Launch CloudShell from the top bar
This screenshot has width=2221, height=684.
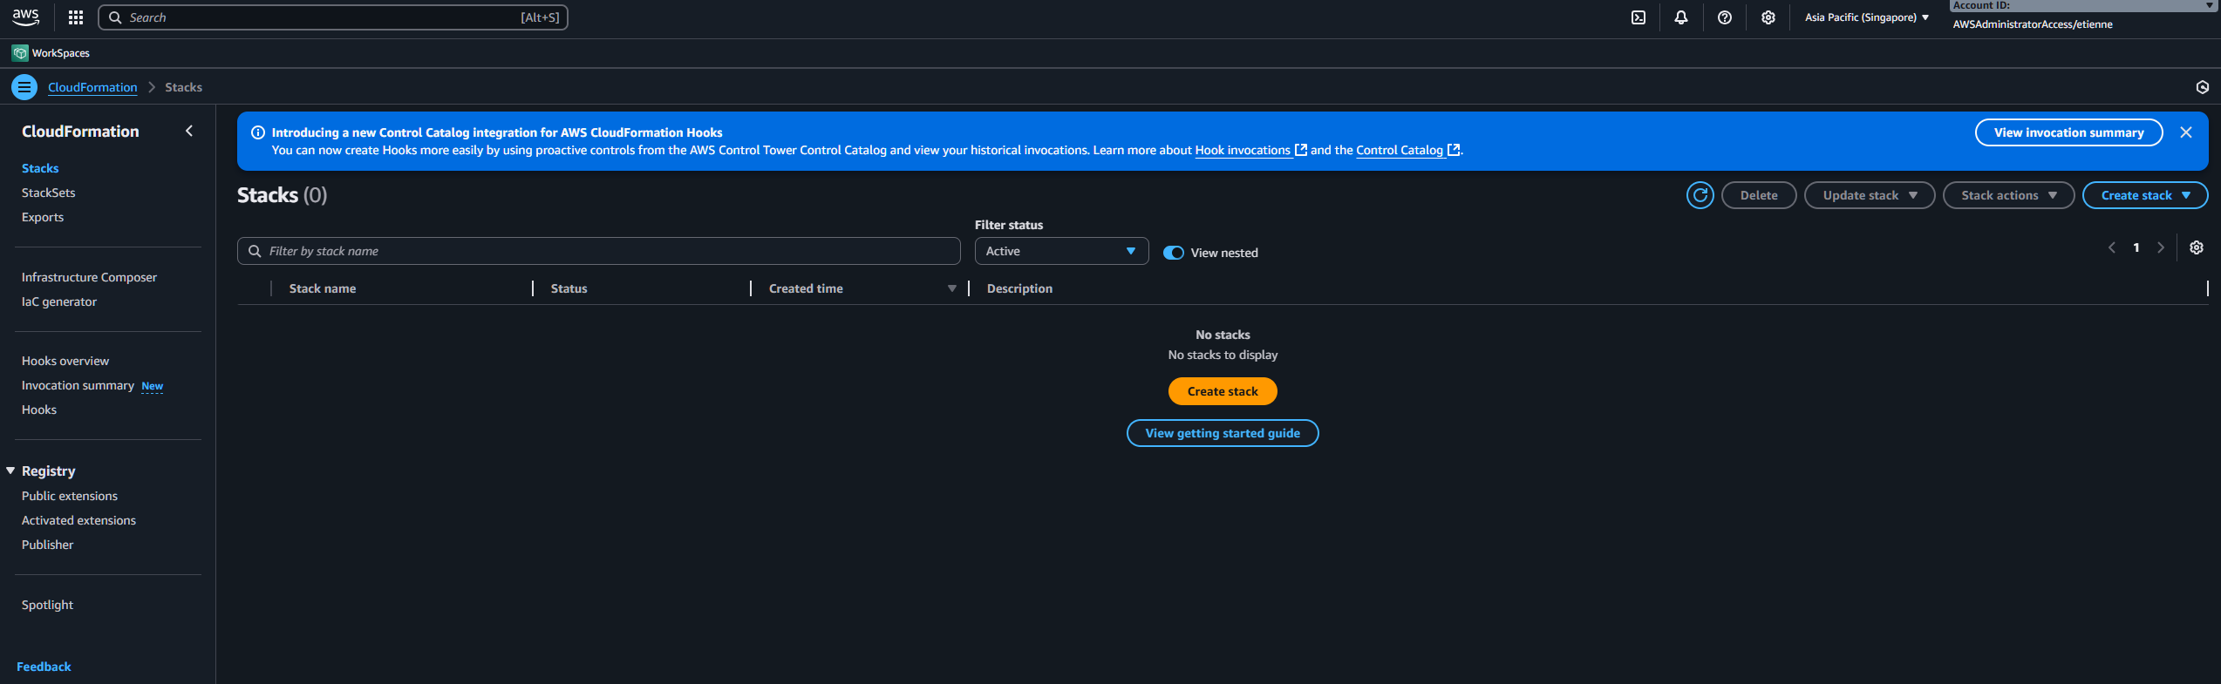pos(1638,17)
